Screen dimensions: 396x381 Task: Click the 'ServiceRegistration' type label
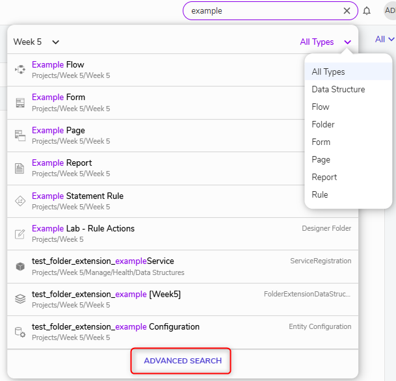(x=321, y=261)
